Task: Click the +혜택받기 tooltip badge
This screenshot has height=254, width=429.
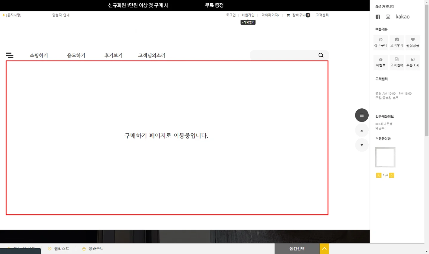Action: tap(248, 22)
